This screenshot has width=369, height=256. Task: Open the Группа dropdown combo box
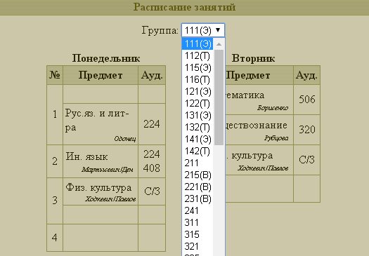tap(203, 30)
